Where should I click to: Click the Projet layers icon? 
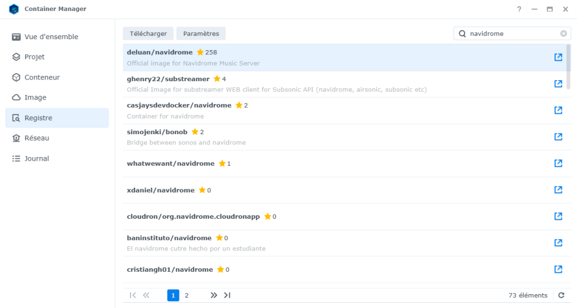coord(16,57)
